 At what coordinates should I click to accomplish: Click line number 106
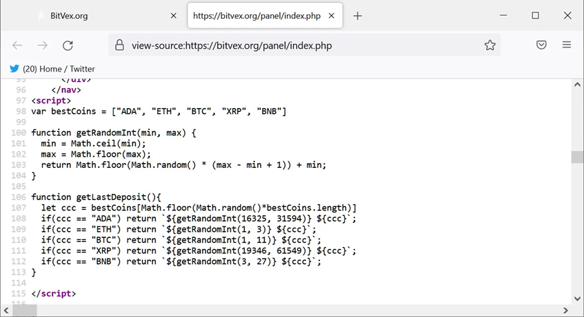point(19,197)
